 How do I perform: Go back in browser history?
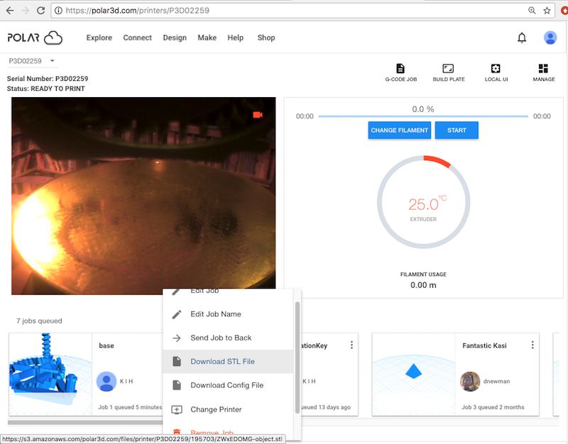pos(10,11)
